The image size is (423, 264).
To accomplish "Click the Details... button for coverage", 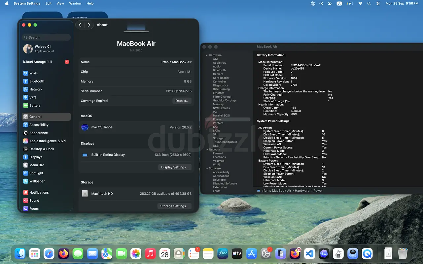I will pyautogui.click(x=182, y=101).
